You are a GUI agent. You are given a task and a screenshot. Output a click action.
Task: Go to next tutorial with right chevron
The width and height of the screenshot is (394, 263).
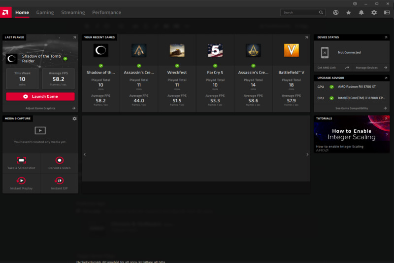(x=387, y=134)
